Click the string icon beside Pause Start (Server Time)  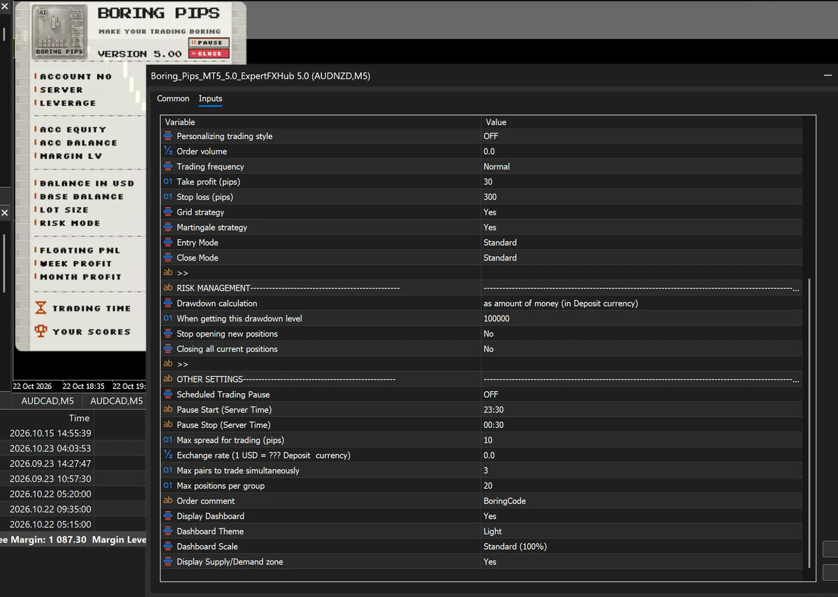[168, 410]
